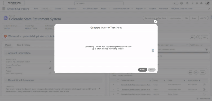Refresh the upper related list
Image resolution: width=212 pixels, height=101 pixels.
(x=198, y=37)
